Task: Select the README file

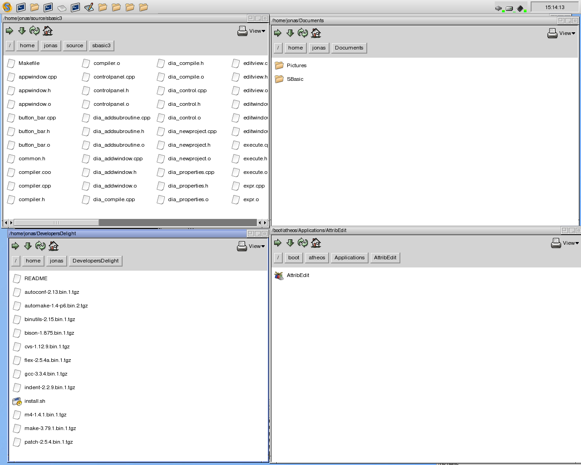Action: [x=30, y=278]
